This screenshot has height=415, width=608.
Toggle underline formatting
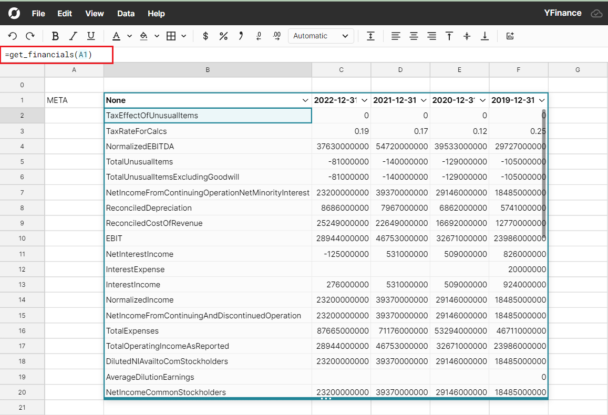90,36
